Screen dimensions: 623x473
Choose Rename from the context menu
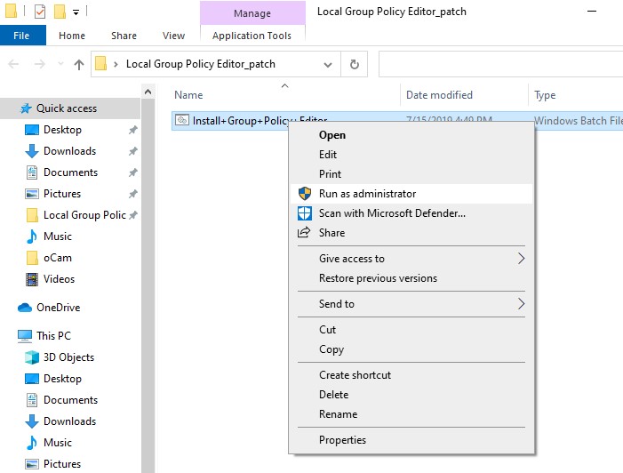click(411, 414)
